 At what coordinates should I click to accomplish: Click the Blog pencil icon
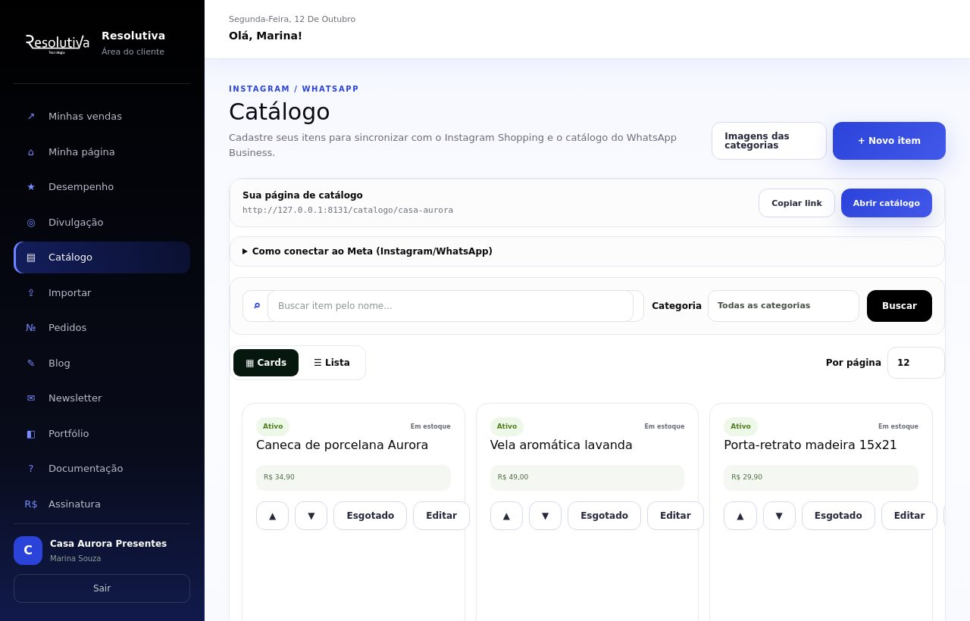(31, 363)
